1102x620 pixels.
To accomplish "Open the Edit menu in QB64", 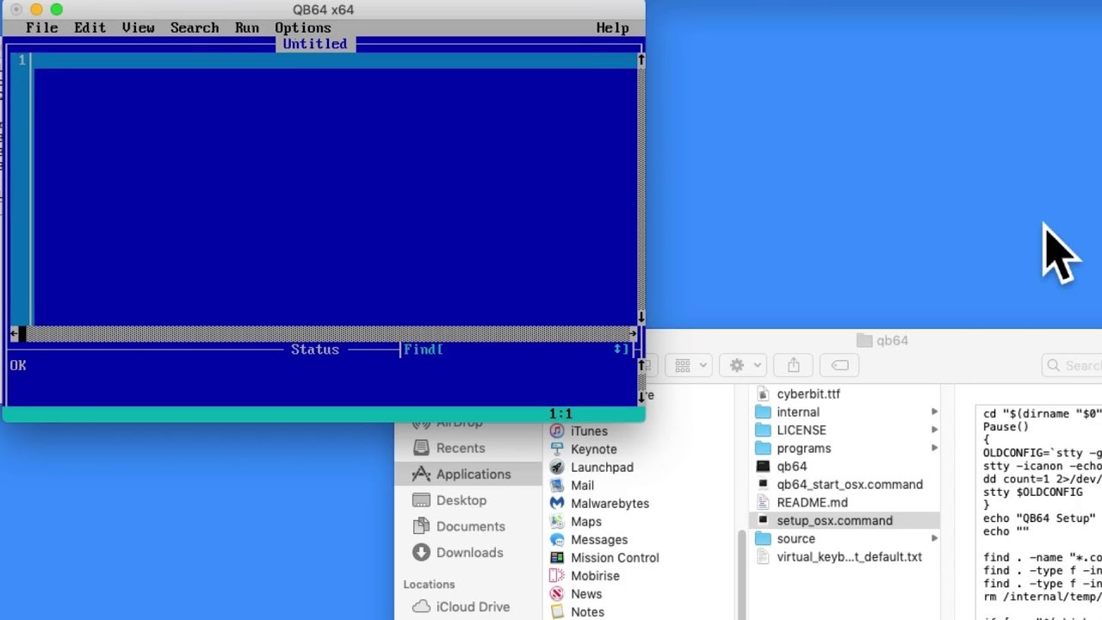I will tap(90, 28).
